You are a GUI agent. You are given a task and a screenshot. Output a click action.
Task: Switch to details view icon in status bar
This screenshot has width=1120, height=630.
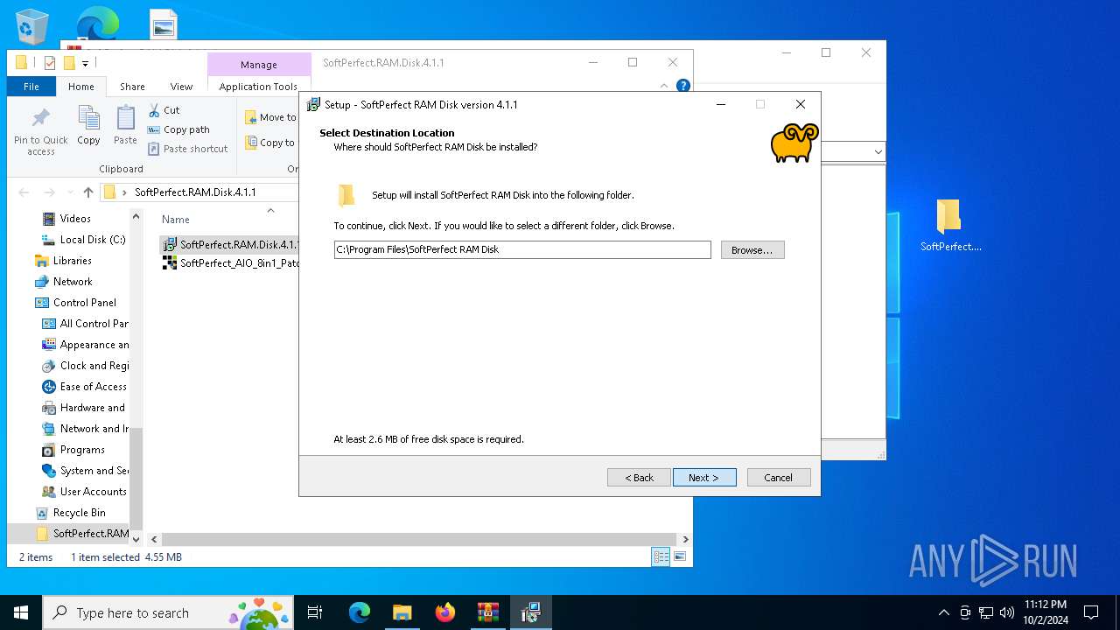click(661, 556)
